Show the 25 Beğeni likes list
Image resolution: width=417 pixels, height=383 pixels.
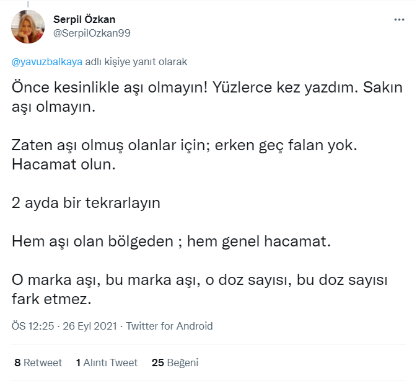point(175,363)
